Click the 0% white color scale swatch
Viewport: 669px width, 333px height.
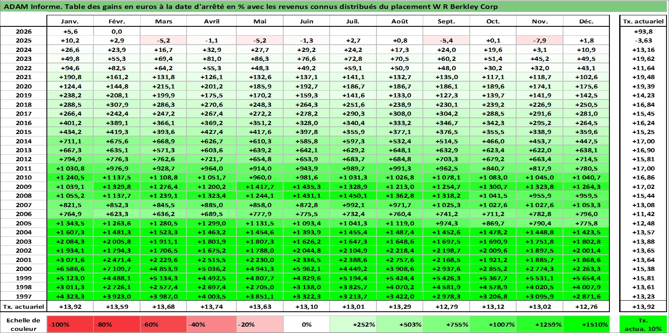click(x=307, y=324)
